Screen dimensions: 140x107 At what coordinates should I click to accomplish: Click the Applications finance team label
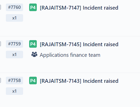(70, 55)
